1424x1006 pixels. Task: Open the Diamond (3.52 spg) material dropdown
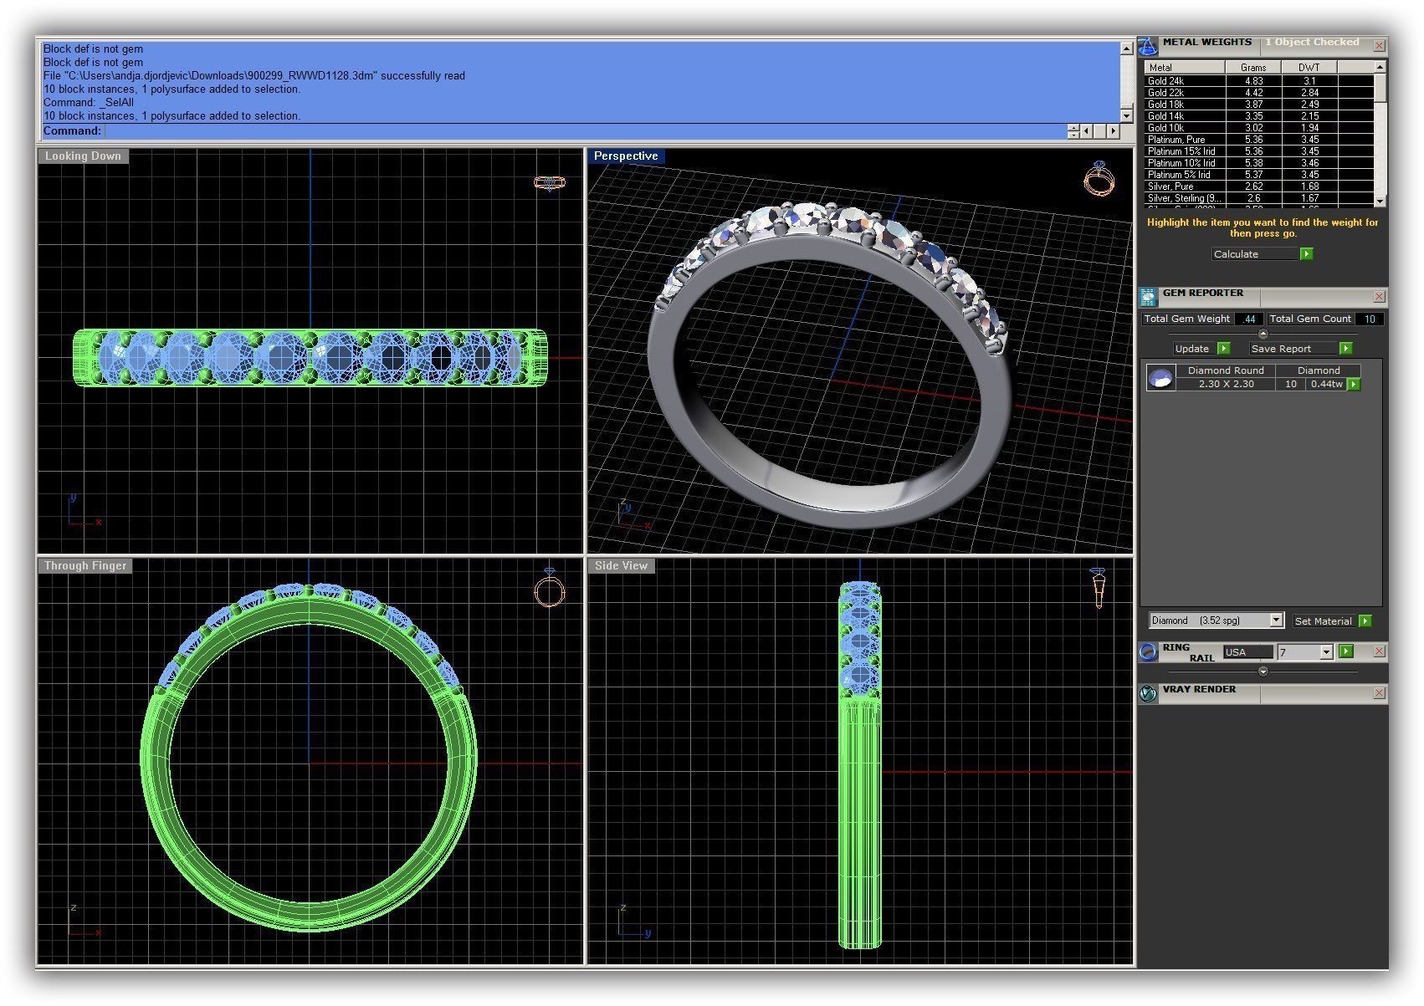point(1276,620)
